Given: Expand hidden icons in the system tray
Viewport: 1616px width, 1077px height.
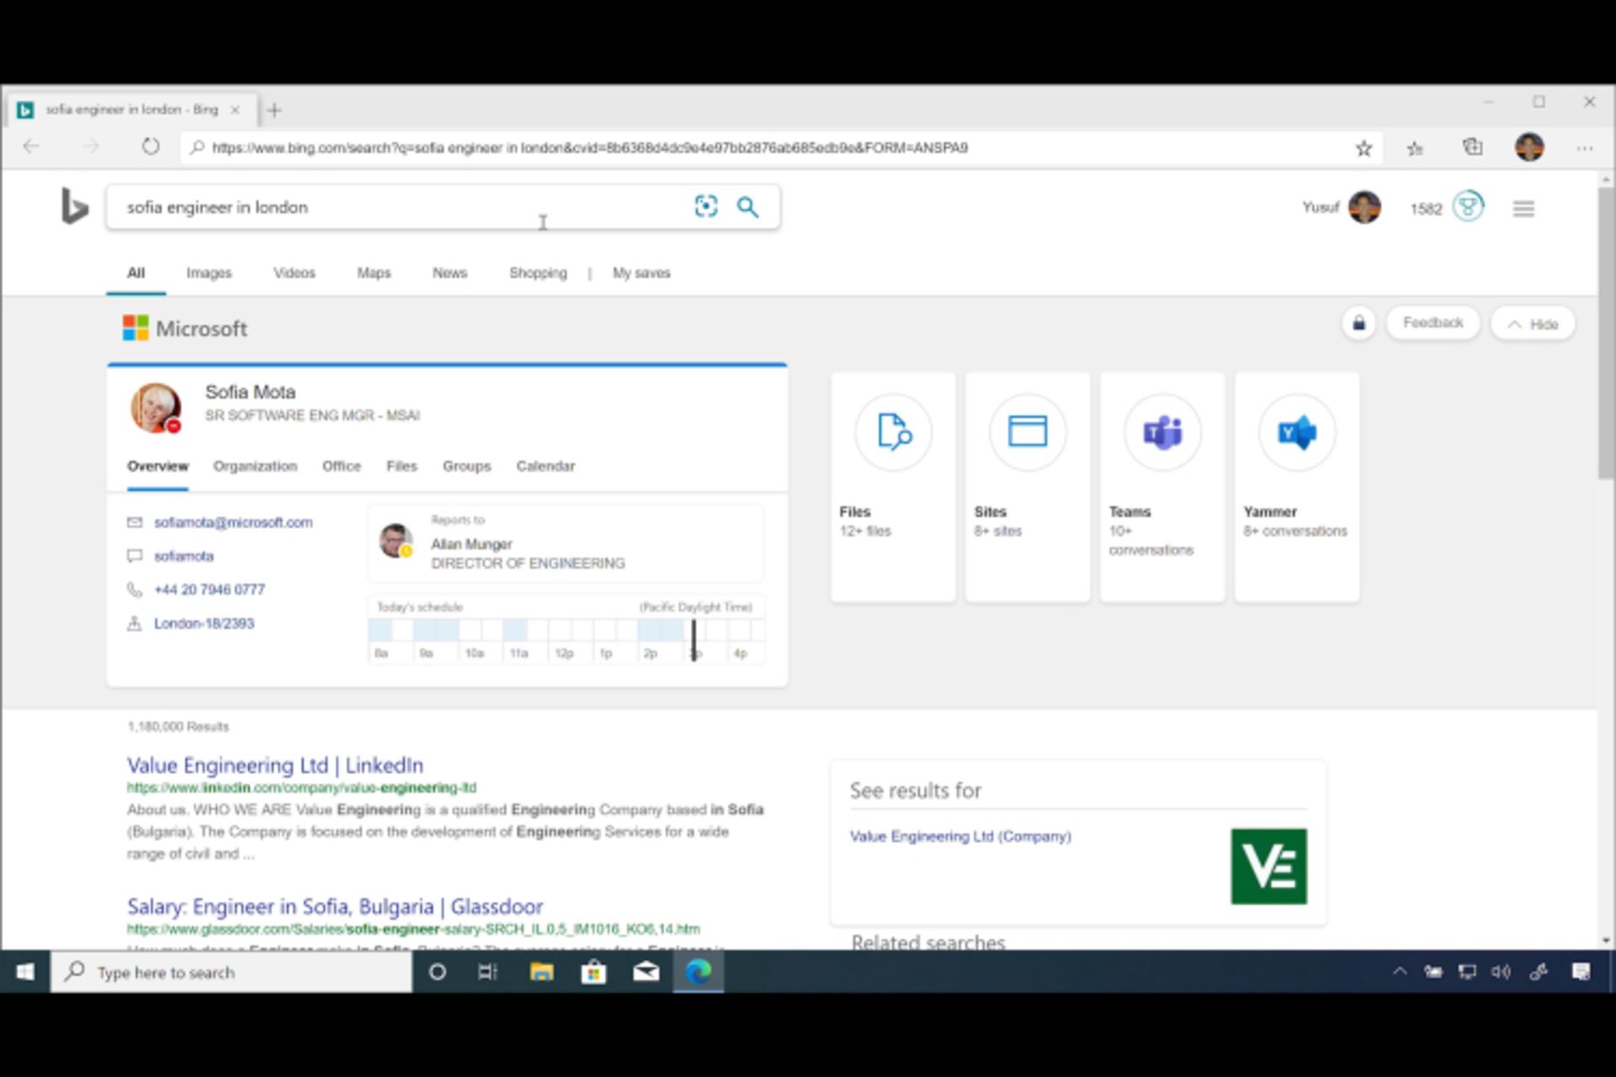Looking at the screenshot, I should 1400,972.
